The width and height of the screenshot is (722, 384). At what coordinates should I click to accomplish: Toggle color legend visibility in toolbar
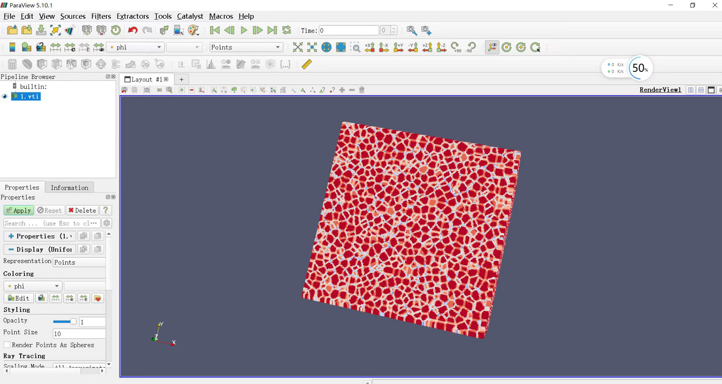12,47
